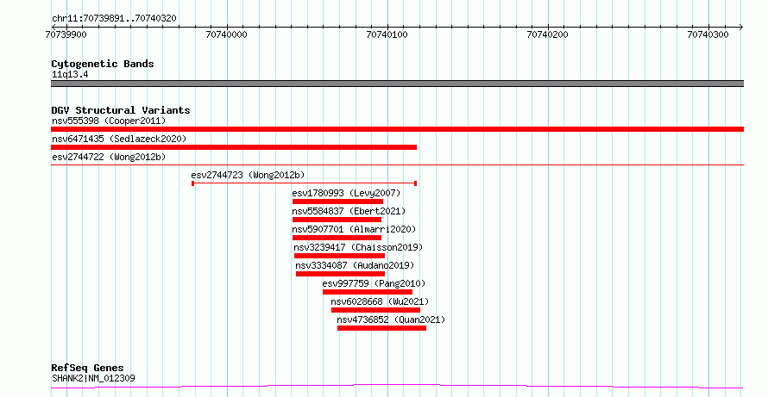
Task: Click the nsv6028668 (Wu2021) variant bar
Action: (x=375, y=310)
